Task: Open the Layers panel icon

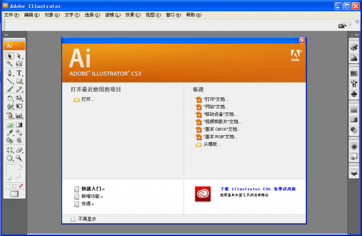Action: [x=354, y=173]
